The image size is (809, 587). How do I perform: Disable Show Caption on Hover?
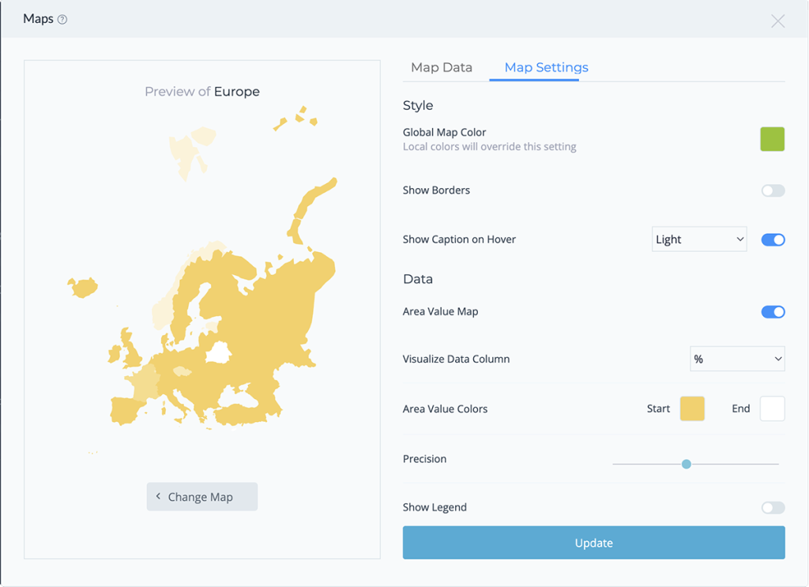coord(773,239)
